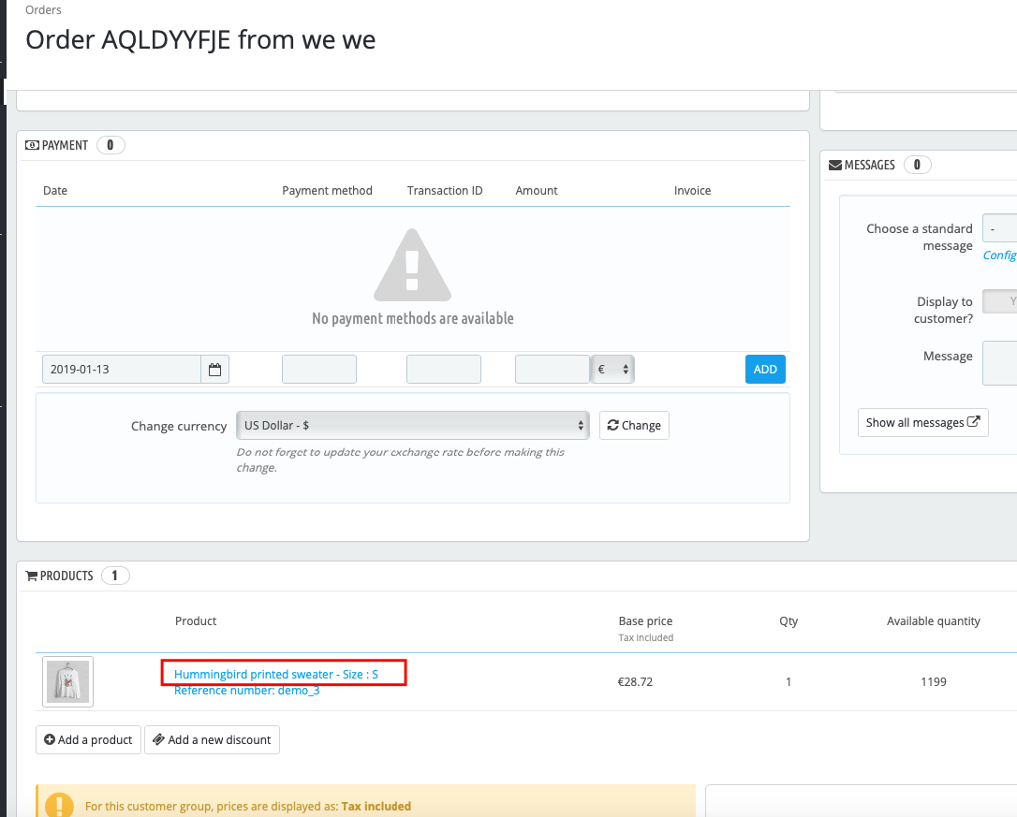Image resolution: width=1017 pixels, height=817 pixels.
Task: Click the payment Amount input field
Action: coord(552,370)
